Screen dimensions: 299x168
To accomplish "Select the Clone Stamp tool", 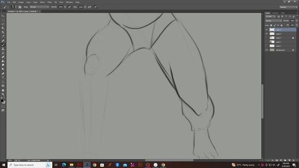I will tap(3, 49).
